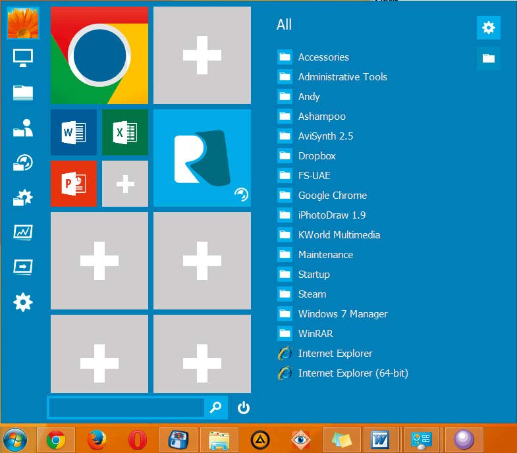Open the Windows 7 Manager folder
This screenshot has width=517, height=453.
pos(333,314)
